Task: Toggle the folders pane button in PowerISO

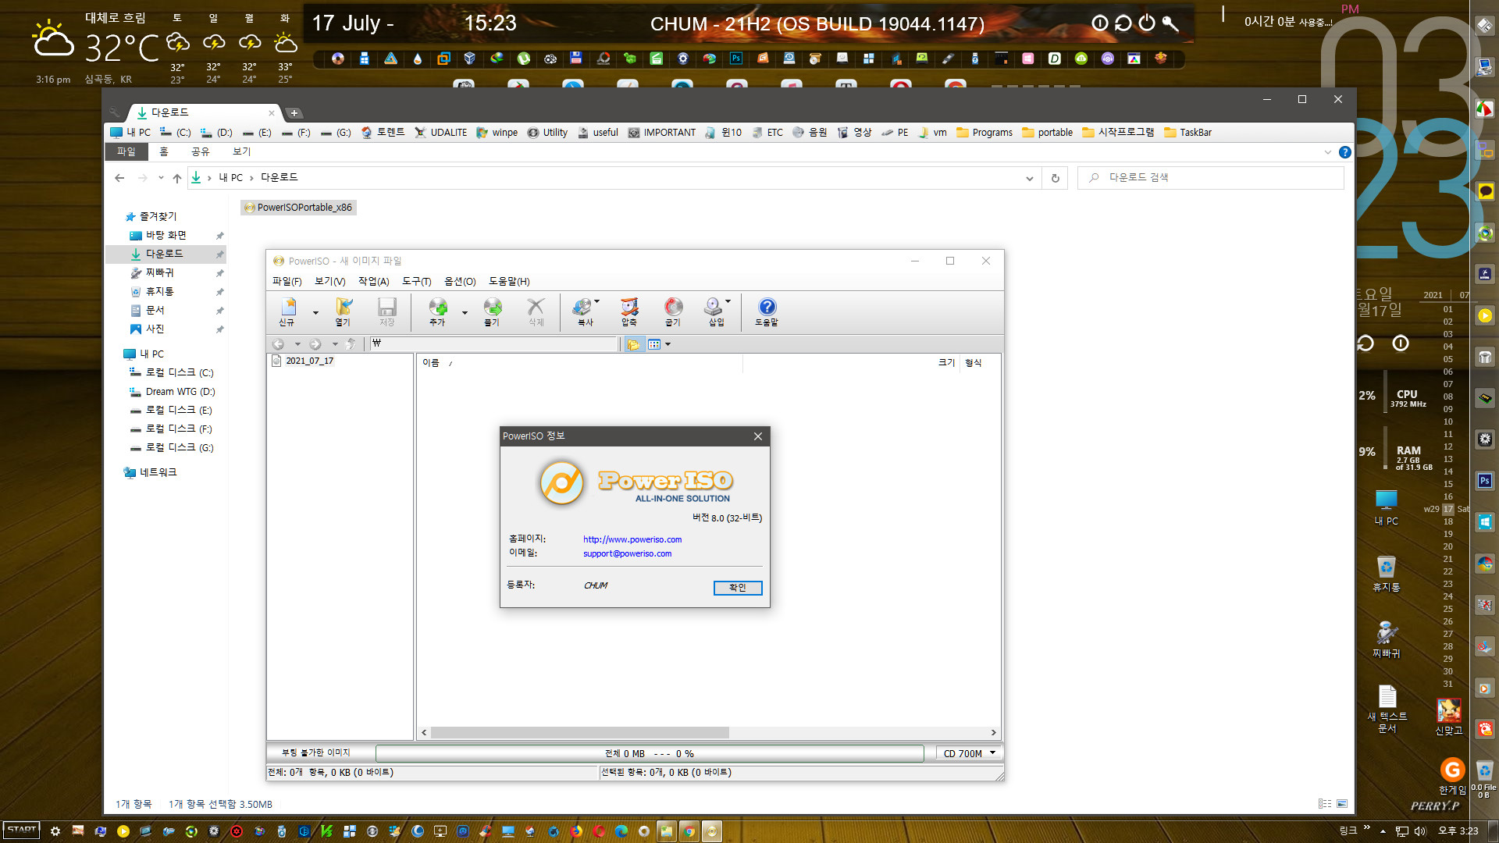Action: tap(633, 344)
